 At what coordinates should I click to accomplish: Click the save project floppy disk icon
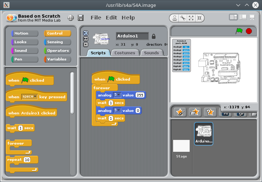click(x=81, y=18)
